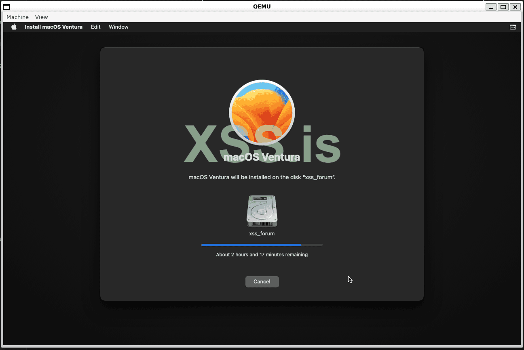The width and height of the screenshot is (524, 350).
Task: Click the "macOS Ventura will be installed" message
Action: coord(262,177)
